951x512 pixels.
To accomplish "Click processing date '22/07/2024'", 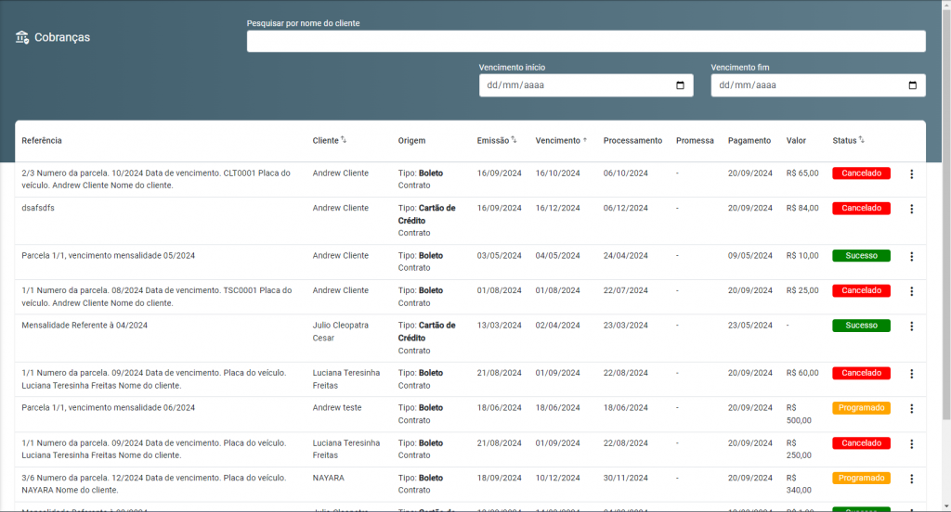I will point(625,291).
